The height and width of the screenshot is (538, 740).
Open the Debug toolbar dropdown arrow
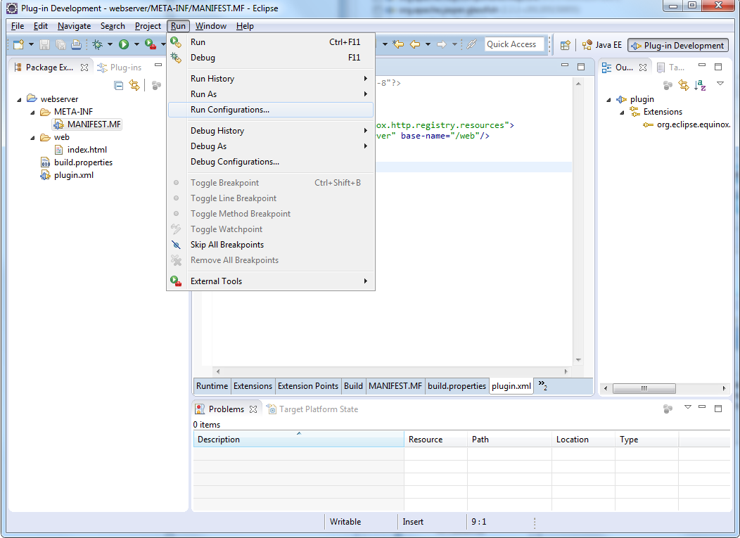(110, 44)
